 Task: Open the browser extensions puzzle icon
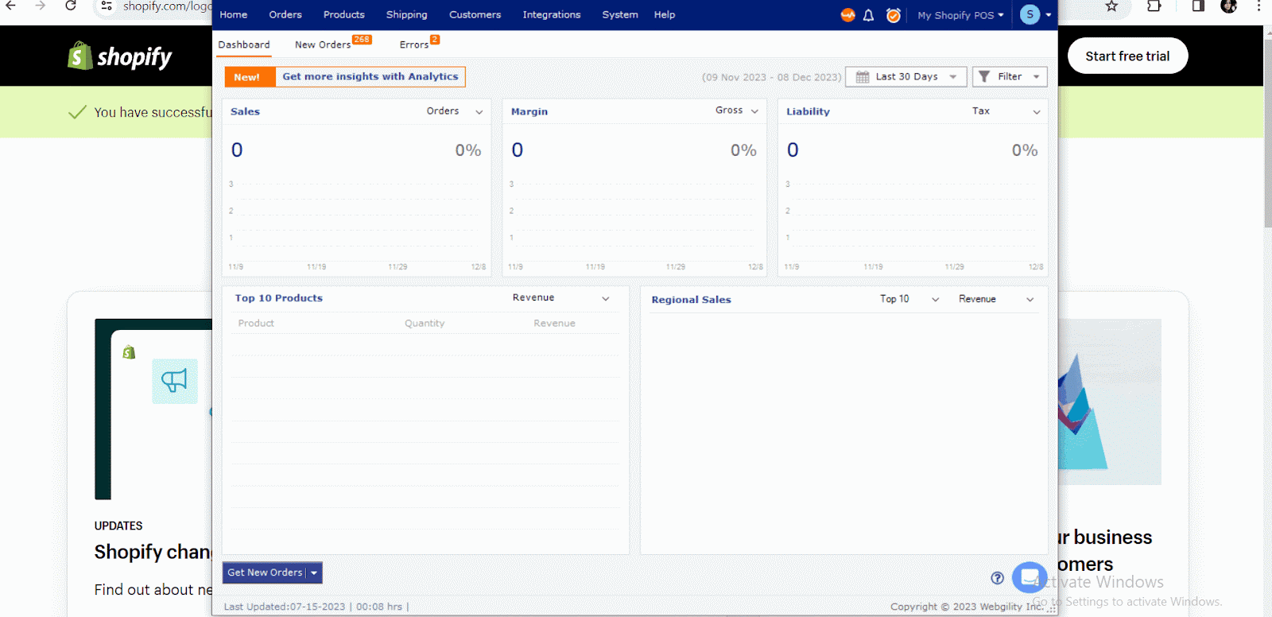pos(1154,6)
